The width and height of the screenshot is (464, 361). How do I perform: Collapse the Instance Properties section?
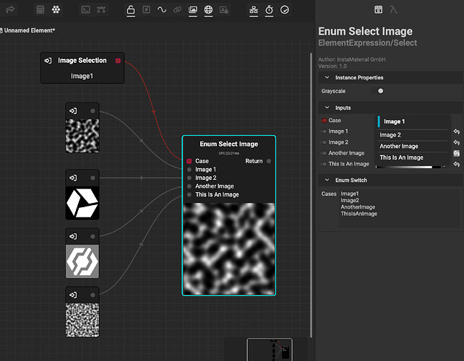[x=327, y=77]
